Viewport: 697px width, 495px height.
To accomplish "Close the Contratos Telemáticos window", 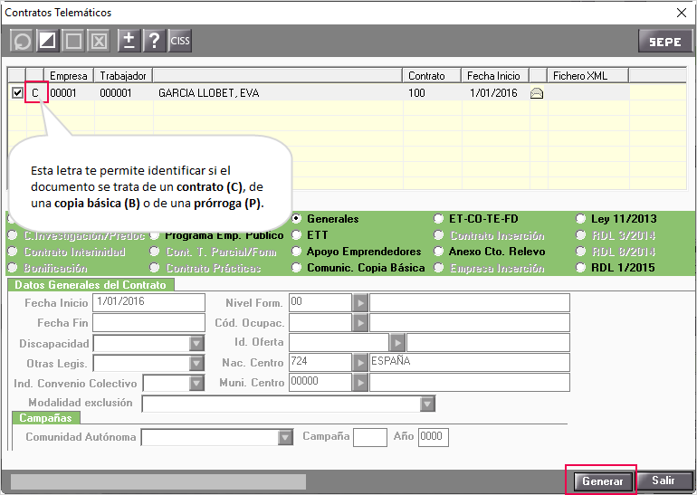I will pyautogui.click(x=682, y=13).
